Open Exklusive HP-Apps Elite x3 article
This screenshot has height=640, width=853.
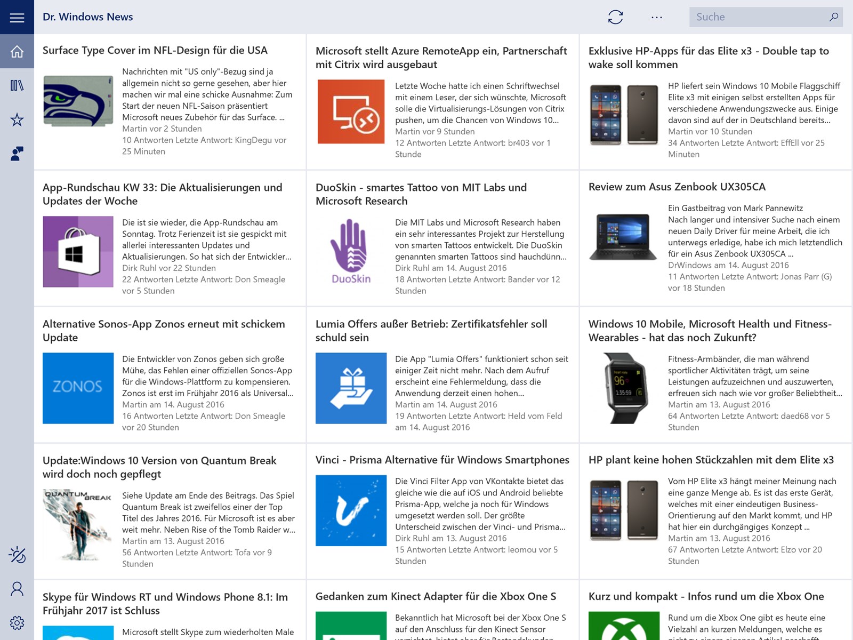(709, 58)
